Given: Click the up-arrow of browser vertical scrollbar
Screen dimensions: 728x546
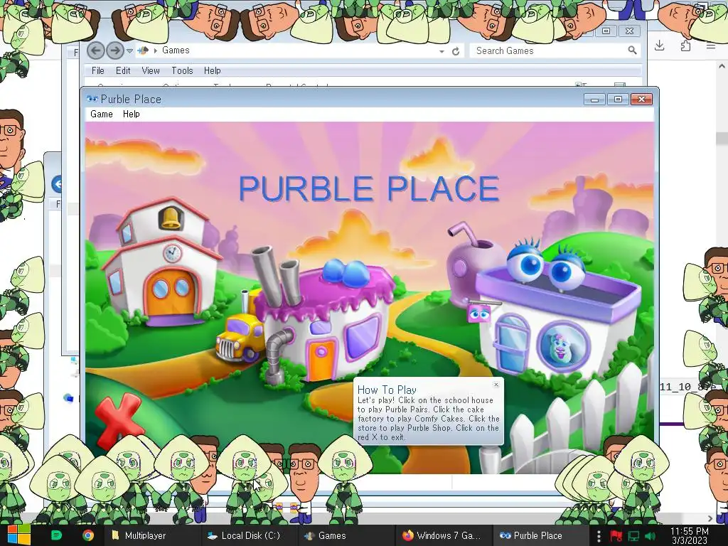Looking at the screenshot, I should 722,66.
